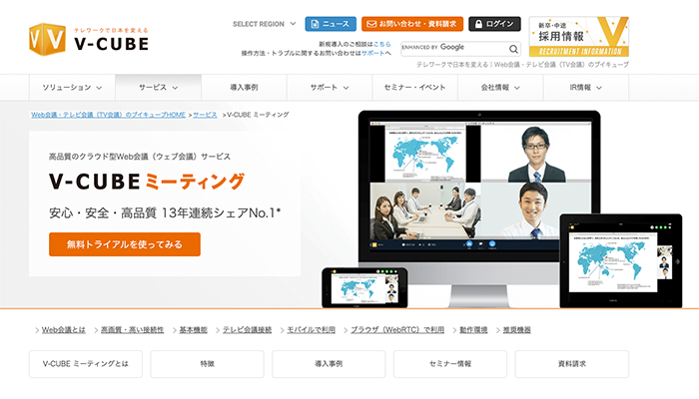Jump to テレビ会議接続 link
The width and height of the screenshot is (699, 399).
pyautogui.click(x=247, y=330)
